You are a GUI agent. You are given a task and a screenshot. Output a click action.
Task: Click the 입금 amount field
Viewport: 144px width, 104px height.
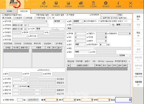click(x=124, y=100)
